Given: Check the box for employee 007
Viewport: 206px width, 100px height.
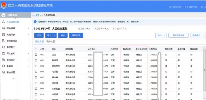Looking at the screenshot, I should [36, 77].
